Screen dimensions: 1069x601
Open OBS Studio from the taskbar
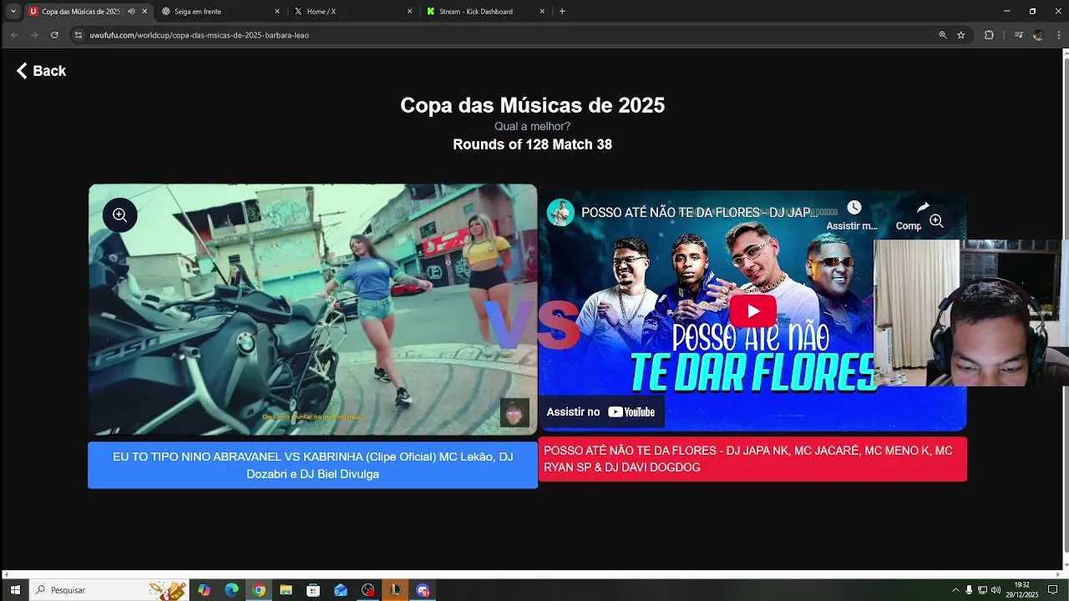point(368,590)
